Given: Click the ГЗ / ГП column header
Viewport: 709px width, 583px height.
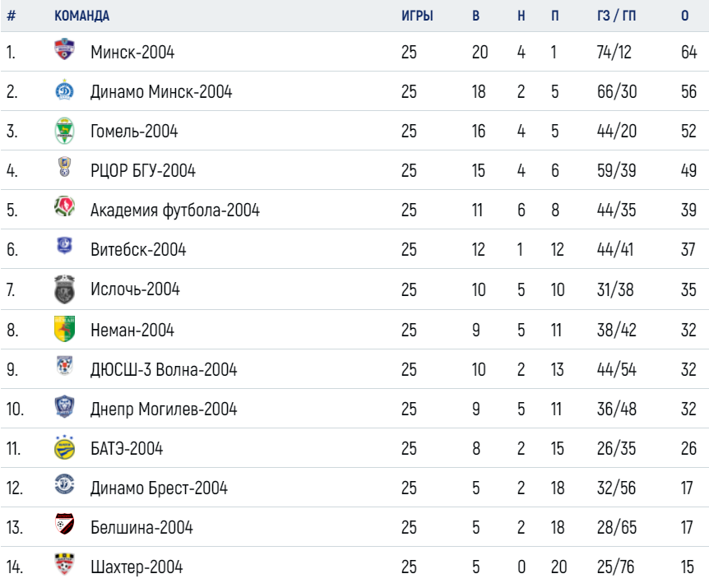Looking at the screenshot, I should point(616,16).
